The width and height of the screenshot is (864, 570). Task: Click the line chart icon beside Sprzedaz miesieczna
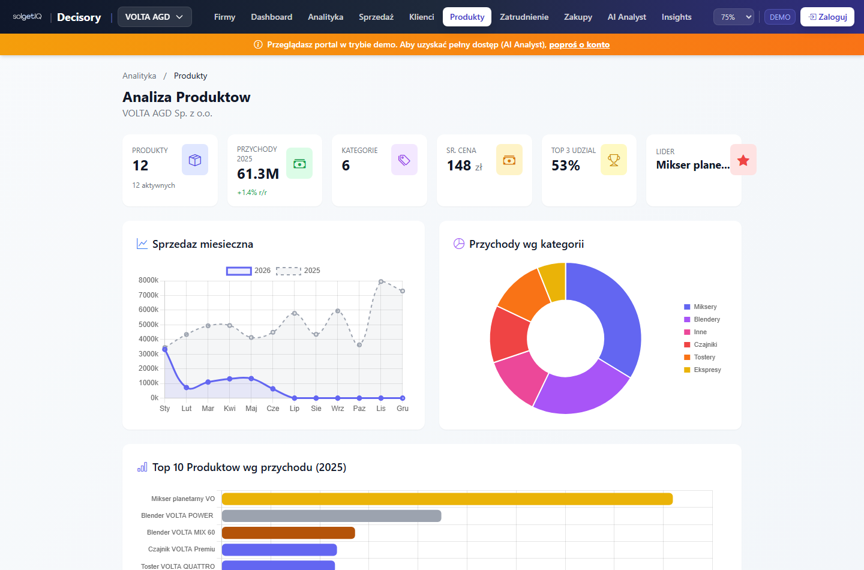(x=142, y=244)
